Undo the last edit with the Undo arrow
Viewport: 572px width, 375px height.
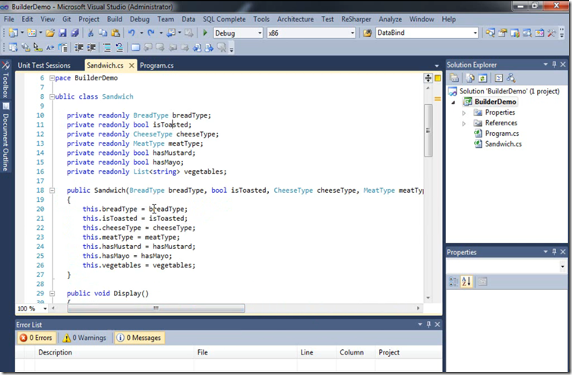(x=131, y=33)
